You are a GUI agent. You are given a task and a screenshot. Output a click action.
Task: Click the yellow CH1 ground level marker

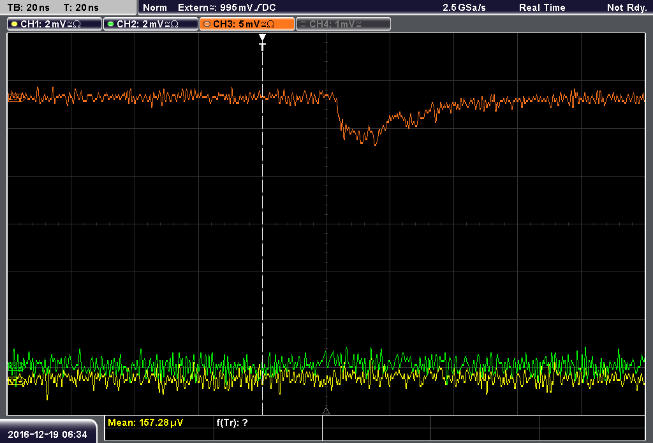tap(16, 381)
